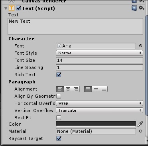Viewport: 148px width, 146px height.
Task: Toggle the Rich Text checkbox
Action: tap(59, 75)
